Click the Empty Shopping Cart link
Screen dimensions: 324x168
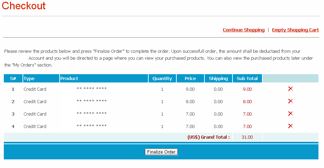(295, 30)
